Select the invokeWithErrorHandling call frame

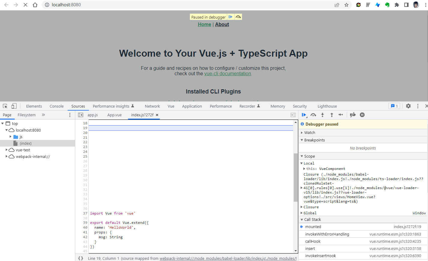coord(363,234)
